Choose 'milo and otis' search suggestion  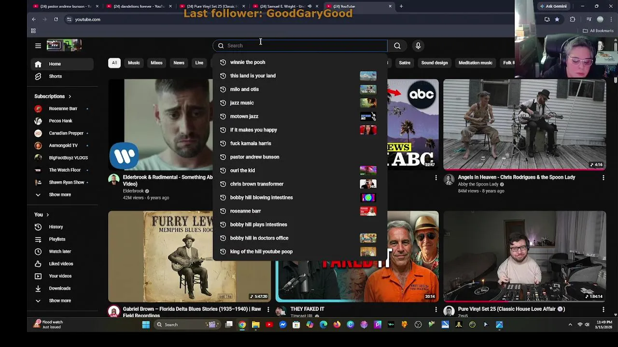click(x=300, y=89)
